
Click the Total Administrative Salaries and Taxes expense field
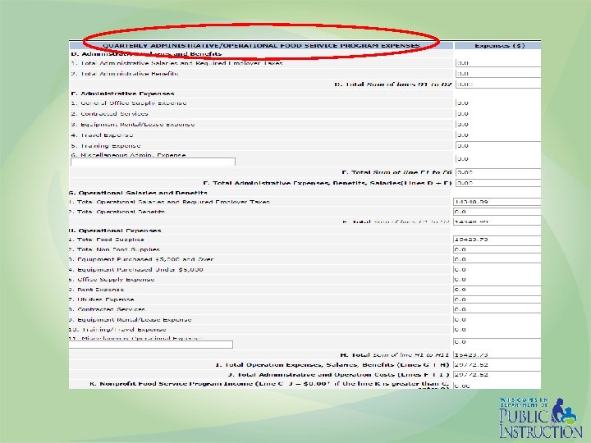click(498, 63)
